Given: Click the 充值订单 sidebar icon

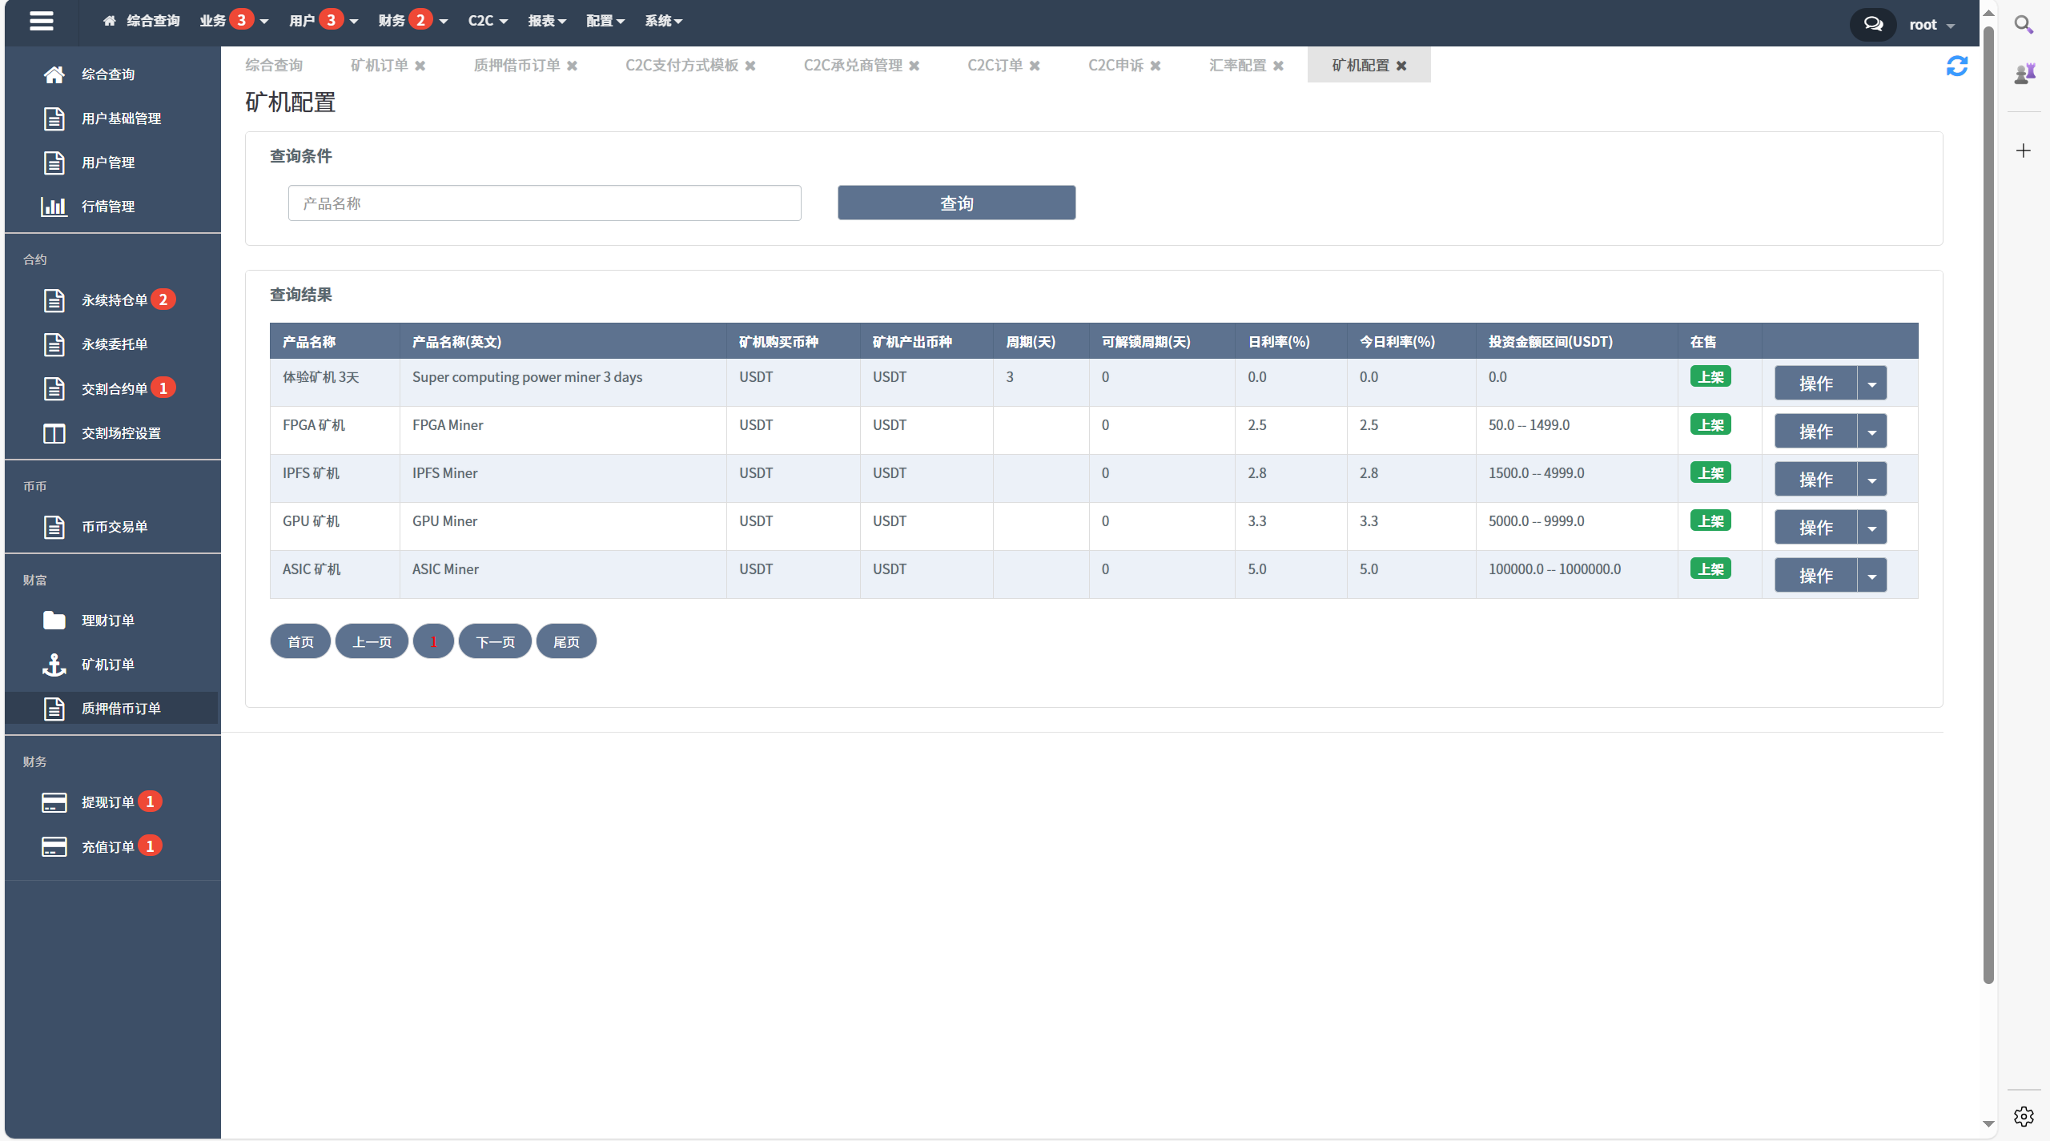Looking at the screenshot, I should [52, 846].
